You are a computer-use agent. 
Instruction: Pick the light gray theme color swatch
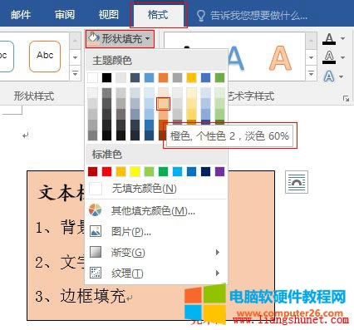pyautogui.click(x=120, y=78)
